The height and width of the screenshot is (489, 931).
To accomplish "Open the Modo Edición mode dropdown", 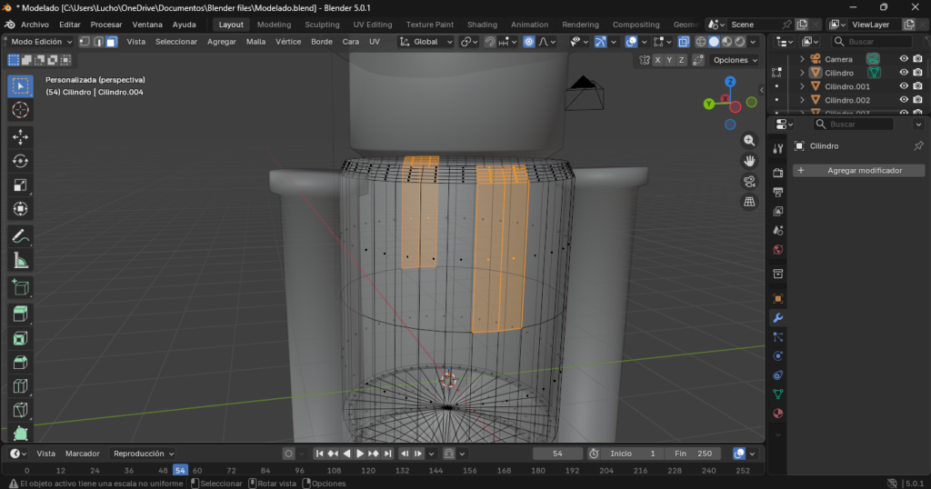I will click(40, 42).
